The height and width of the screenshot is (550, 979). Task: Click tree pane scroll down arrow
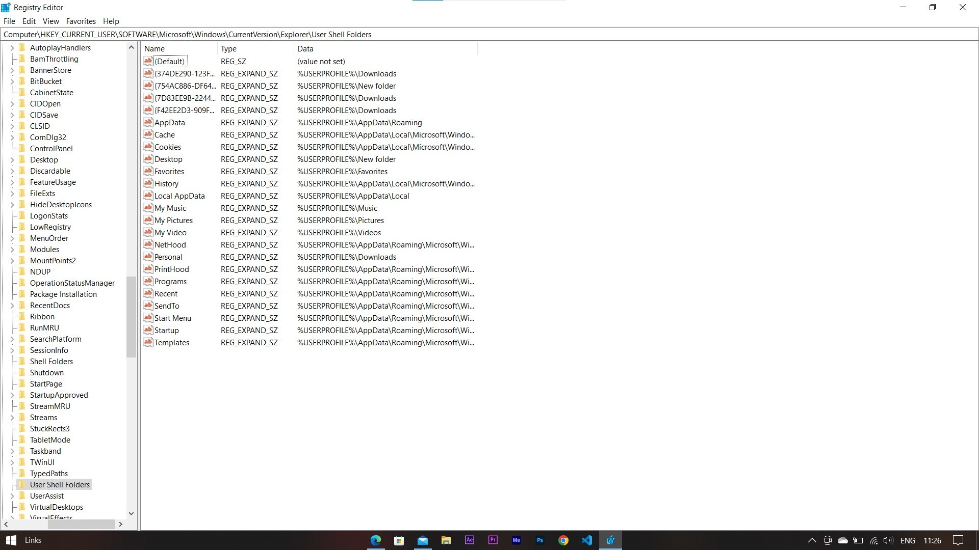131,513
